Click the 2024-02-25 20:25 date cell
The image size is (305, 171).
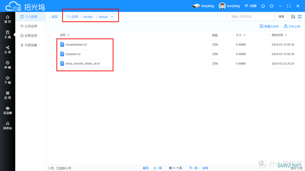click(x=283, y=64)
